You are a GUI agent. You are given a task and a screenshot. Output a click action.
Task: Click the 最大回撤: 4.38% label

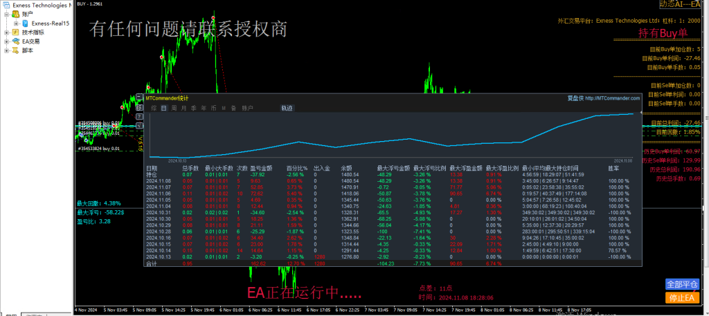pos(98,203)
